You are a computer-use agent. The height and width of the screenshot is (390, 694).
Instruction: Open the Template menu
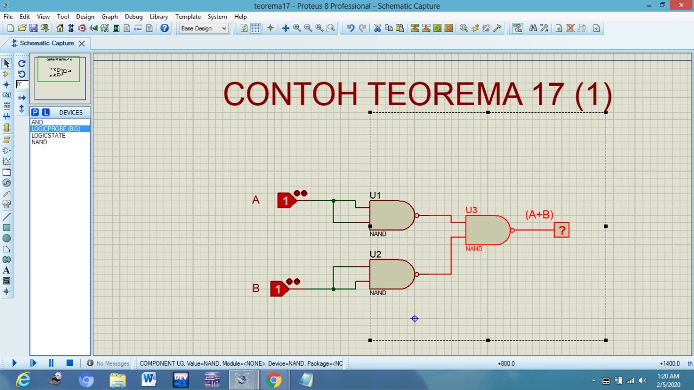point(188,17)
